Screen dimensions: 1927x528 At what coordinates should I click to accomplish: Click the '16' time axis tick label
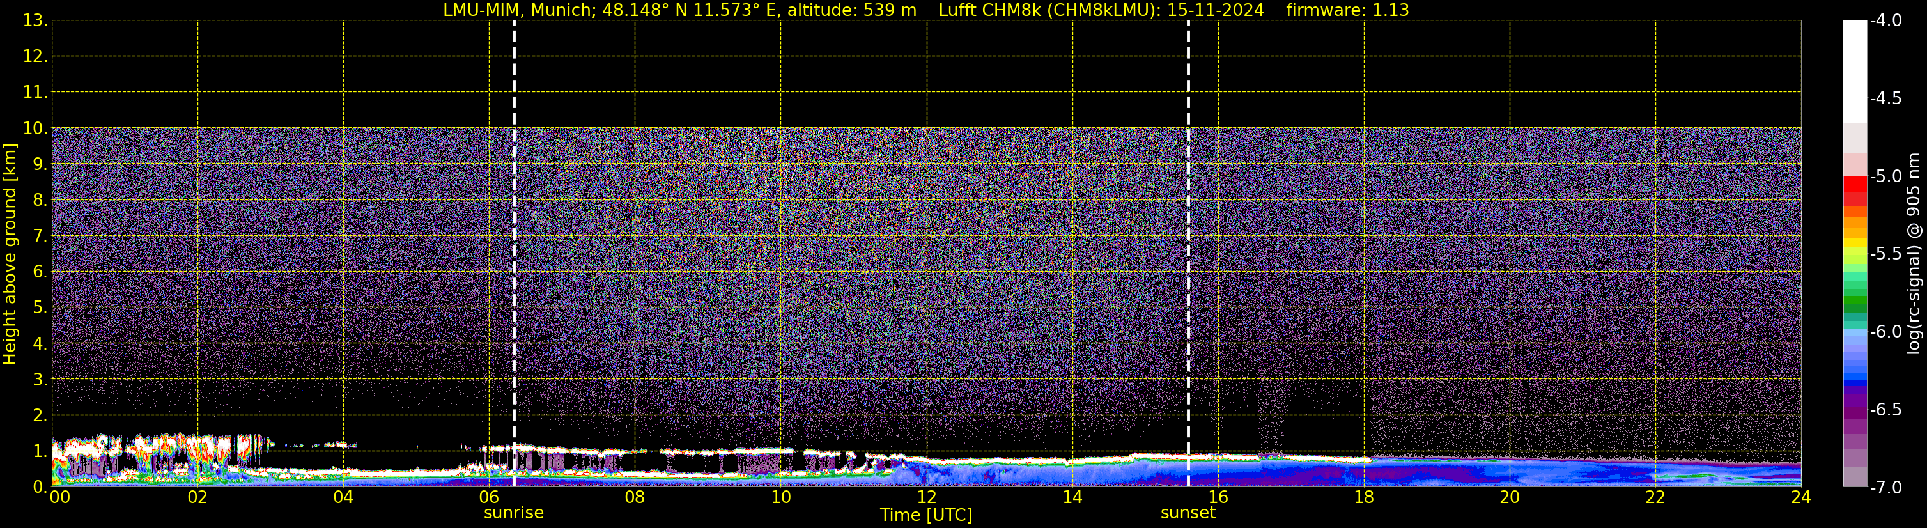[1219, 497]
